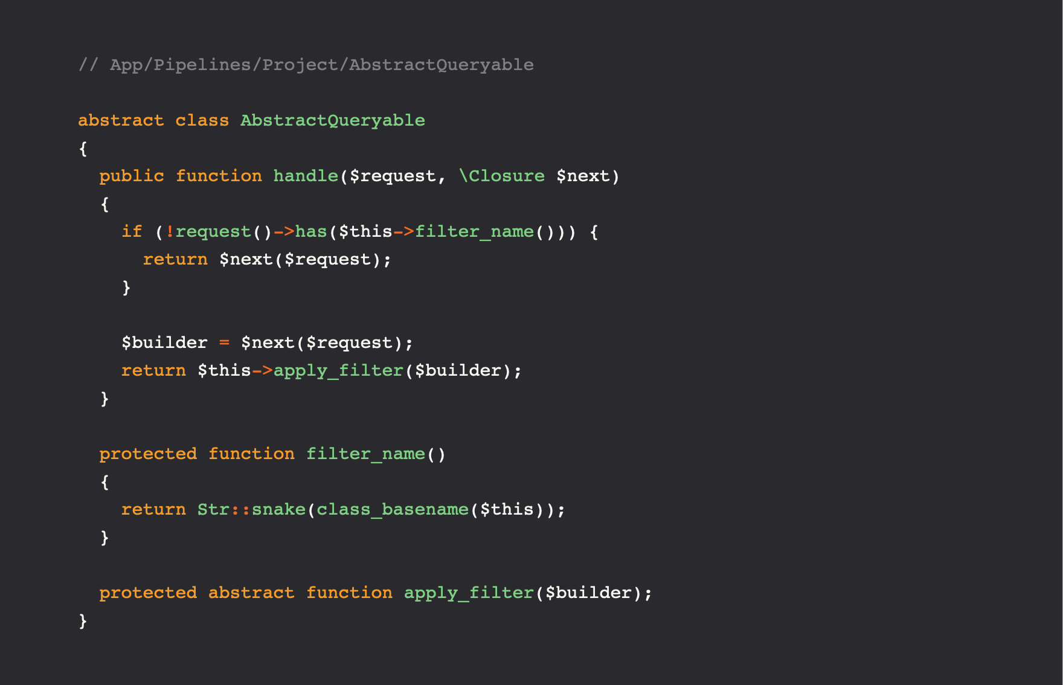This screenshot has height=685, width=1063.
Task: Click filter_name call inside the if condition
Action: [475, 231]
